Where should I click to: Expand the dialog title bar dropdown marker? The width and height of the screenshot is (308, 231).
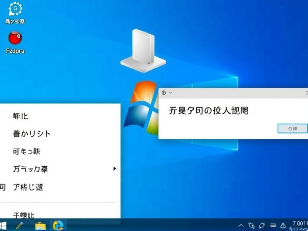pyautogui.click(x=171, y=92)
